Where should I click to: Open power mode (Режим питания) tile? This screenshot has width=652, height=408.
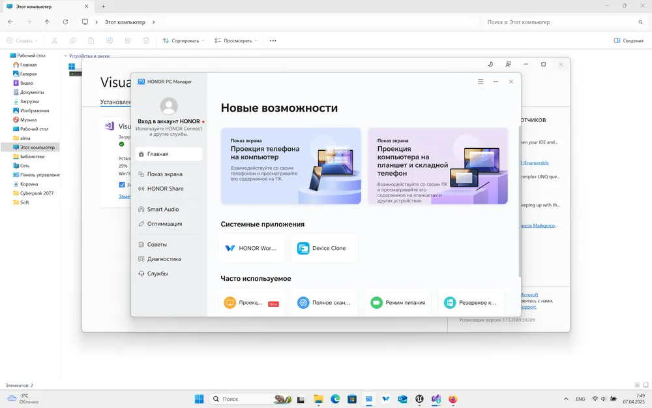[398, 303]
